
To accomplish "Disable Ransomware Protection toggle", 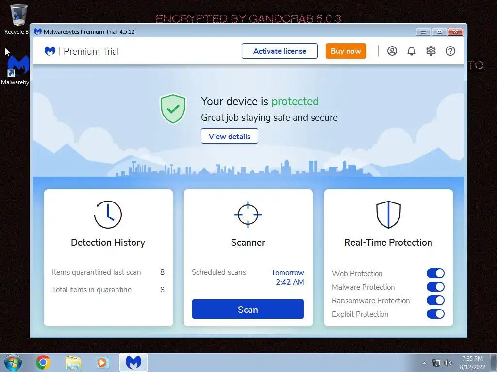I will (435, 300).
